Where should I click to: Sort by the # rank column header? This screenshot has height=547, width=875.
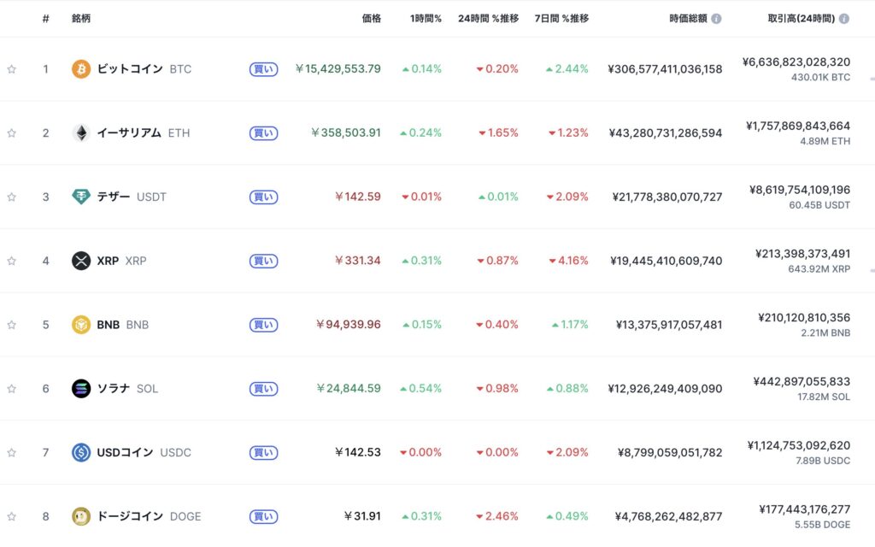pos(46,19)
